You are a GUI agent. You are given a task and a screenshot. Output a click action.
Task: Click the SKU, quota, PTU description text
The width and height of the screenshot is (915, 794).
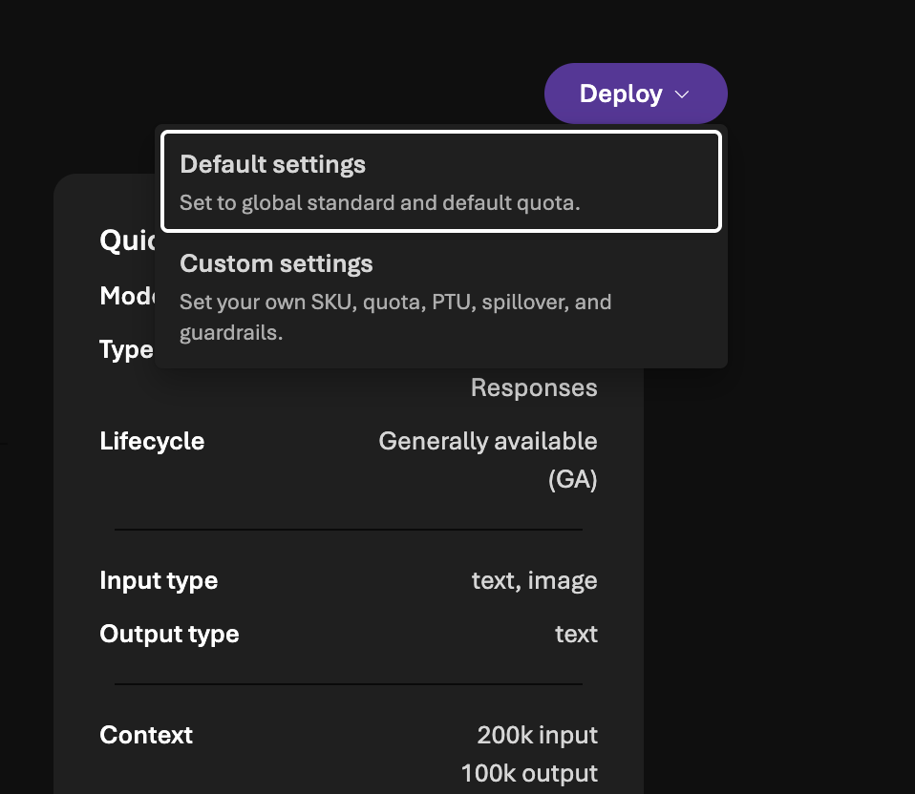[394, 303]
